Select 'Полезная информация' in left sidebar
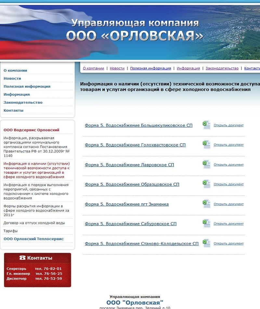The width and height of the screenshot is (260, 309). [27, 86]
